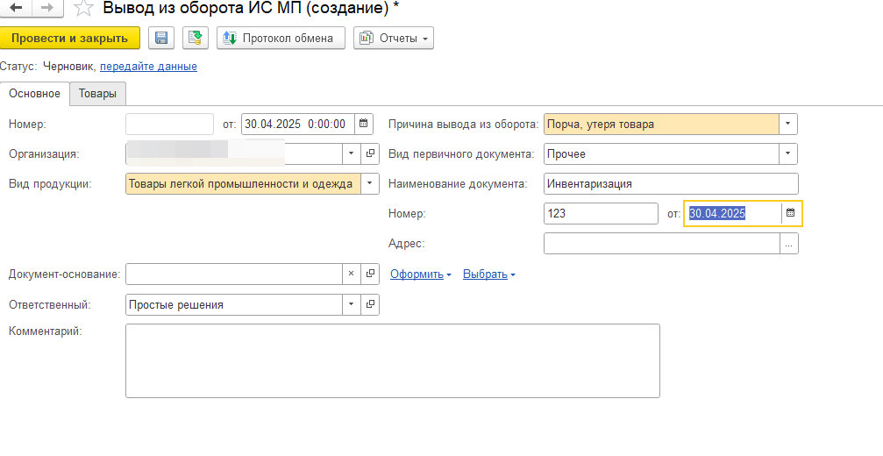Select the Основное tab

[35, 93]
